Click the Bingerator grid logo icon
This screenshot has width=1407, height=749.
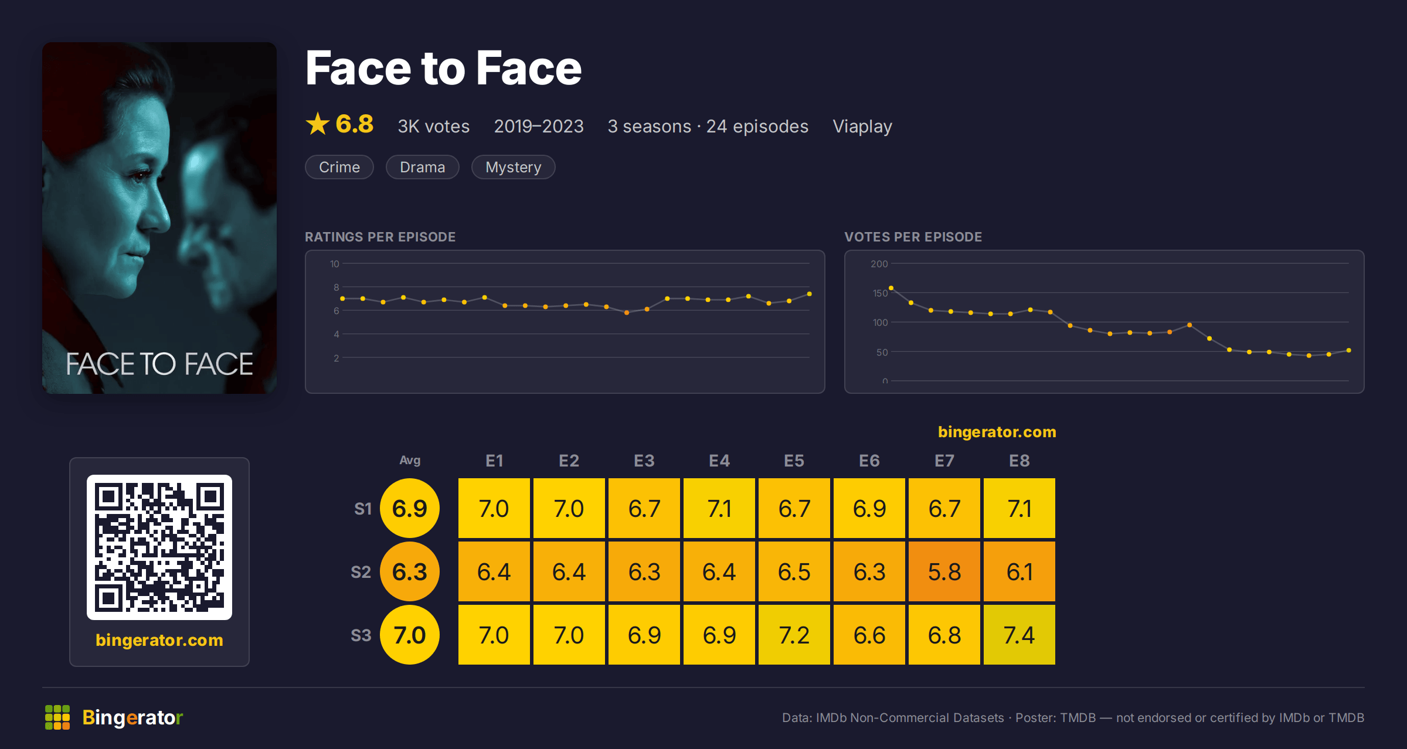pos(57,717)
